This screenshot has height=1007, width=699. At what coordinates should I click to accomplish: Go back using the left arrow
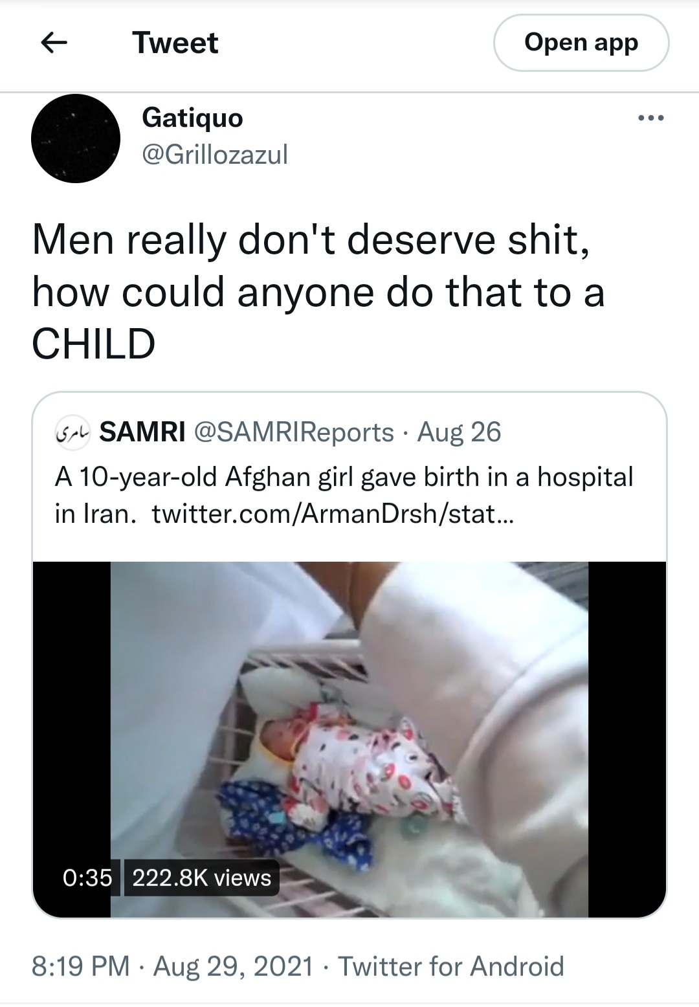click(54, 43)
